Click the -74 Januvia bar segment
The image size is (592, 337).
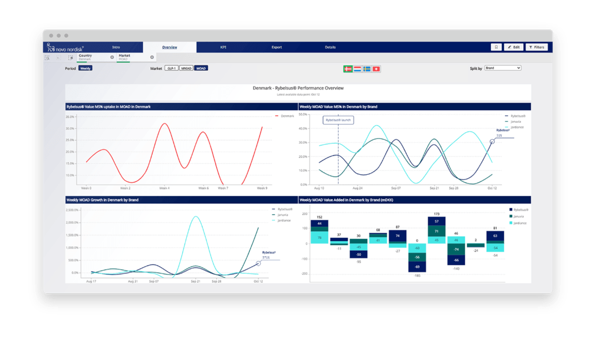click(456, 249)
